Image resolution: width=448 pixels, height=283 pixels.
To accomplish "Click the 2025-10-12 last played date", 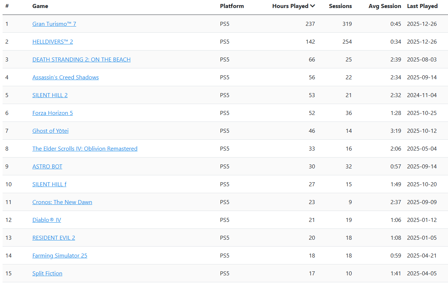I will pos(422,131).
